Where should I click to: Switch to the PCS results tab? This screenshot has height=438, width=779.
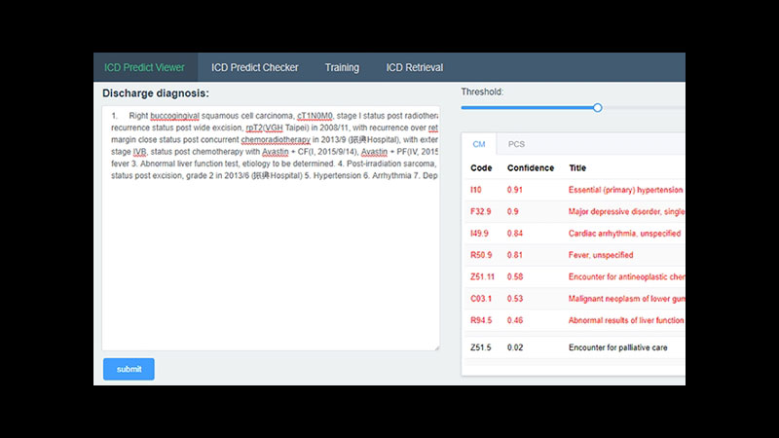(516, 144)
